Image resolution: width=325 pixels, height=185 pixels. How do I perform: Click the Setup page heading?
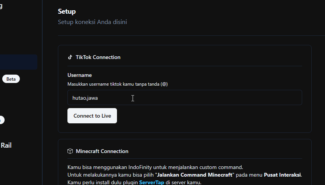tap(67, 11)
